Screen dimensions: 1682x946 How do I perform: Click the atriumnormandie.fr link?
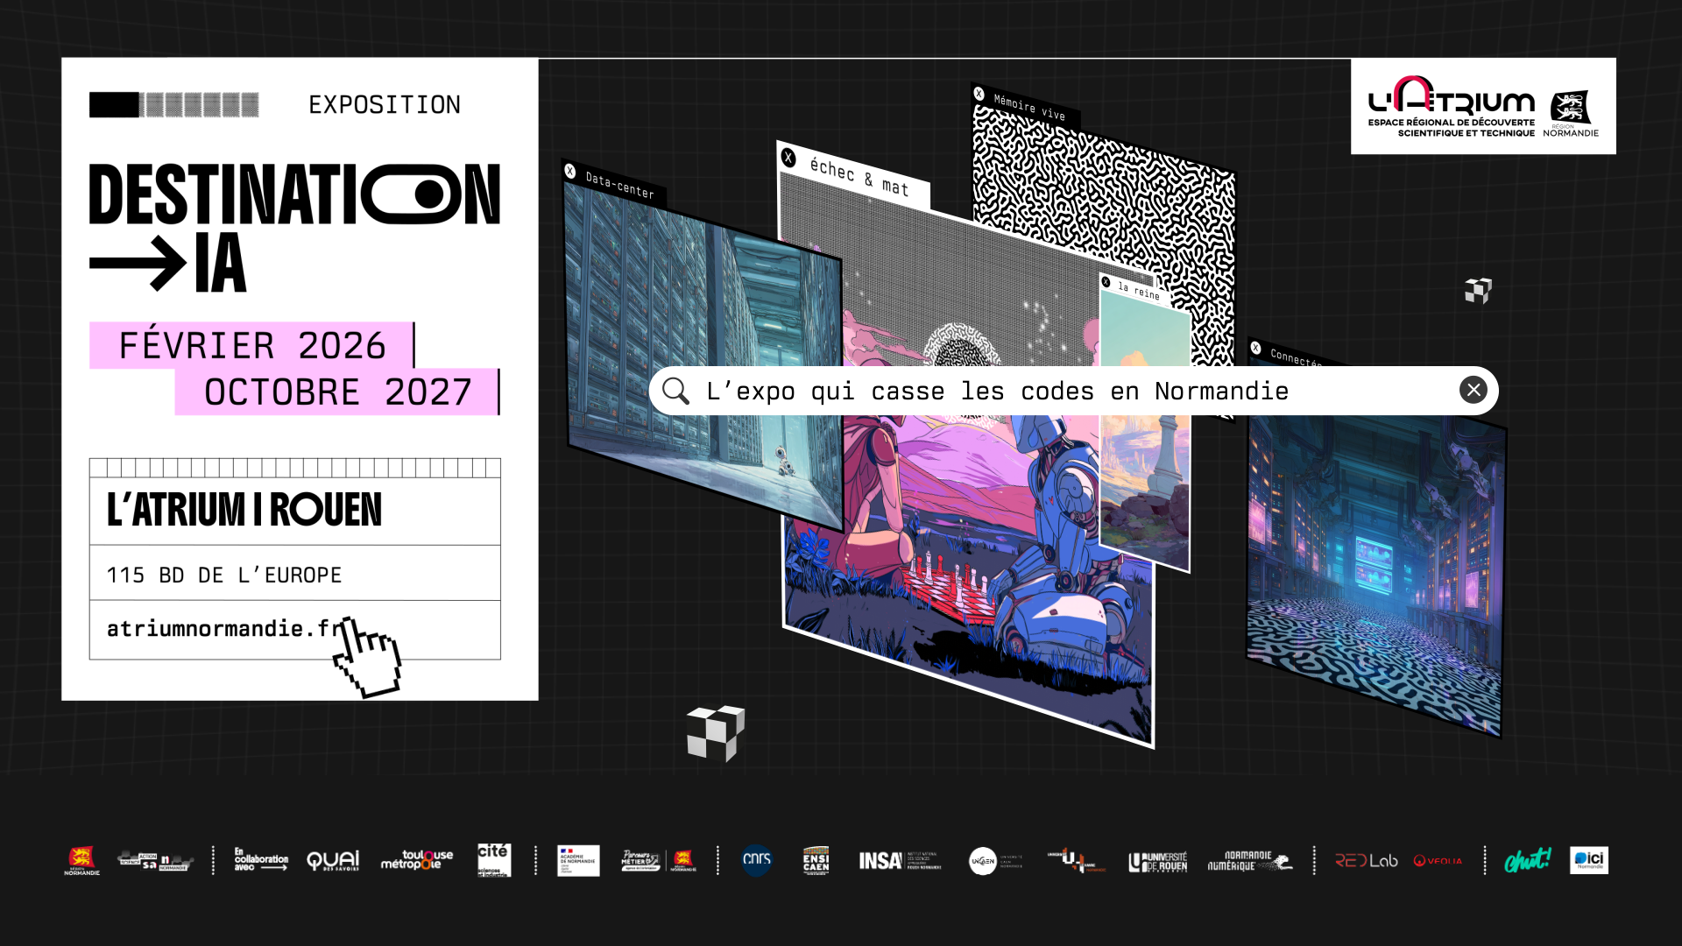coord(223,629)
